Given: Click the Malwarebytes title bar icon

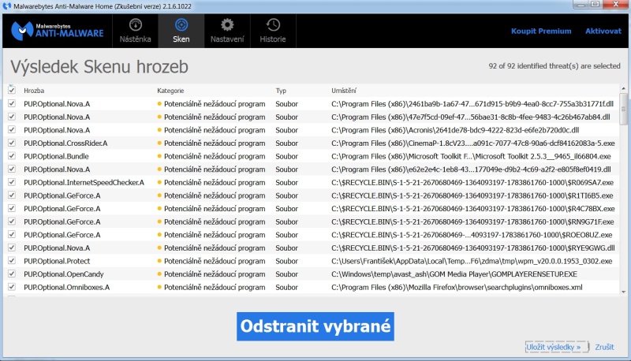Looking at the screenshot, I should 7,6.
